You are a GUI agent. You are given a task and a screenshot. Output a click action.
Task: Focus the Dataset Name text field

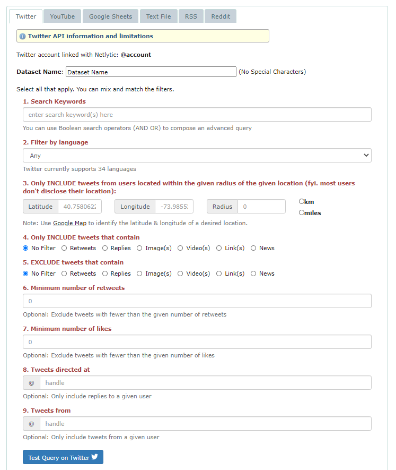151,72
